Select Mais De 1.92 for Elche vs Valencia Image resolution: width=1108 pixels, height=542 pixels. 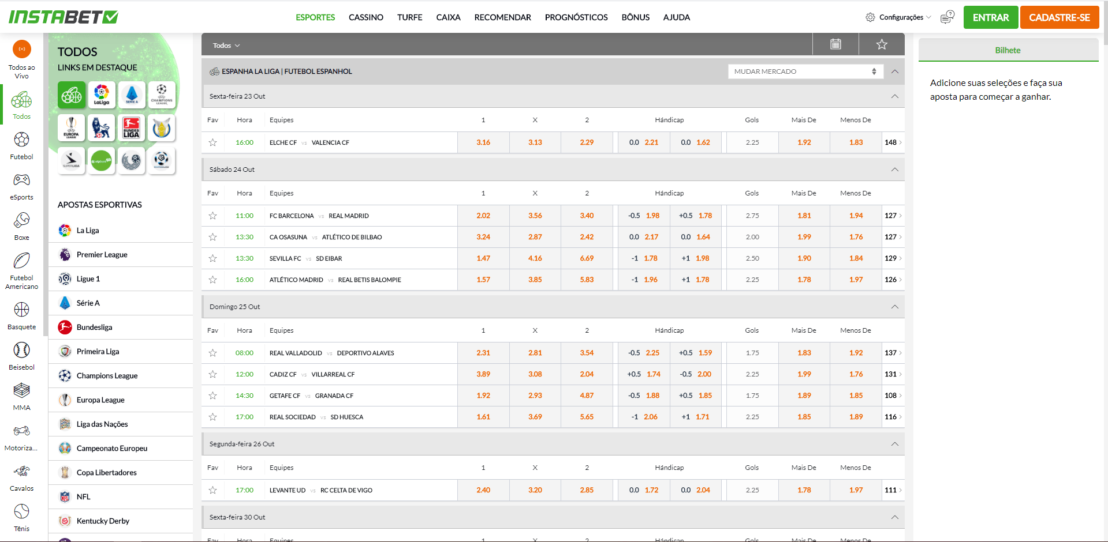click(804, 142)
